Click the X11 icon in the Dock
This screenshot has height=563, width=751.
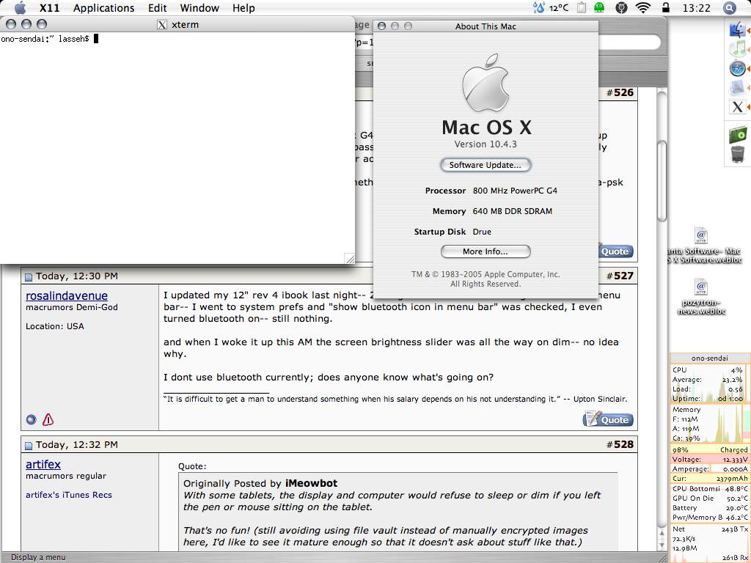click(737, 107)
